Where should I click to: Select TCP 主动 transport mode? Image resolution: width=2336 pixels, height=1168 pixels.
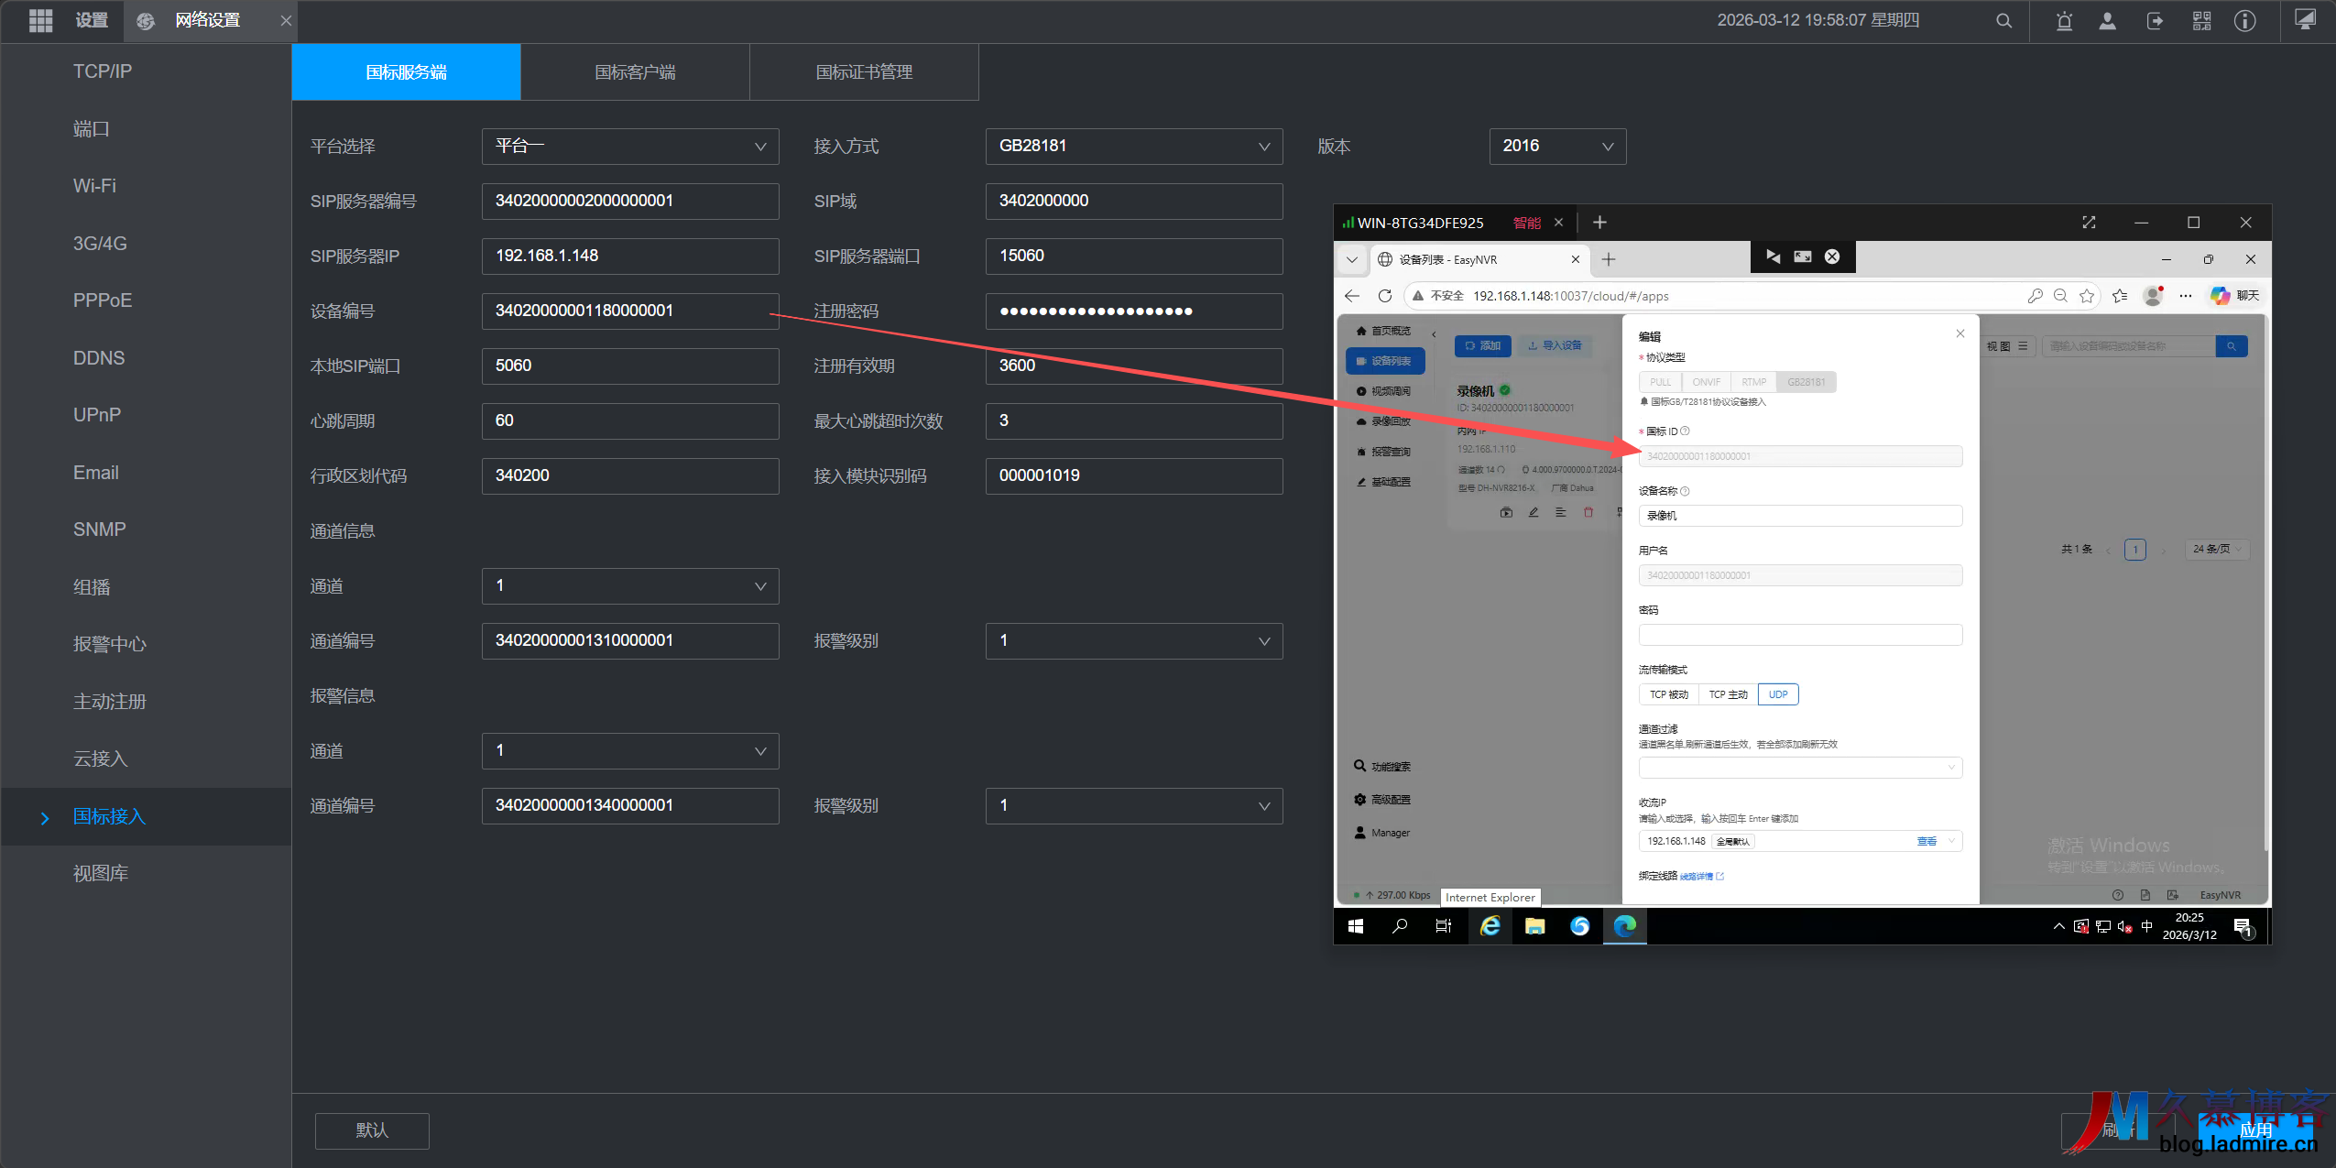point(1728,694)
